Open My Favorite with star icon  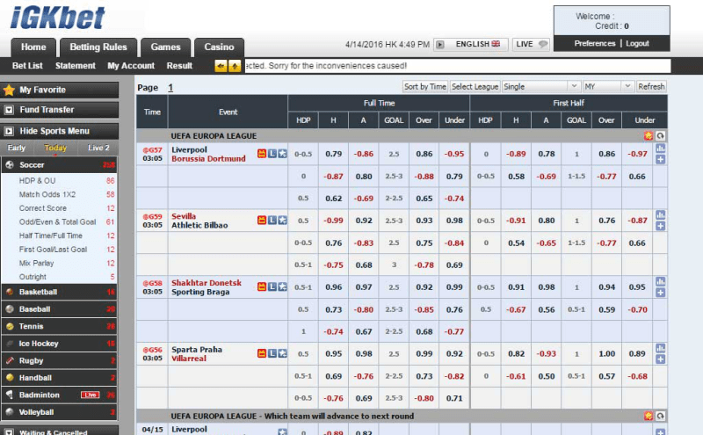point(60,90)
